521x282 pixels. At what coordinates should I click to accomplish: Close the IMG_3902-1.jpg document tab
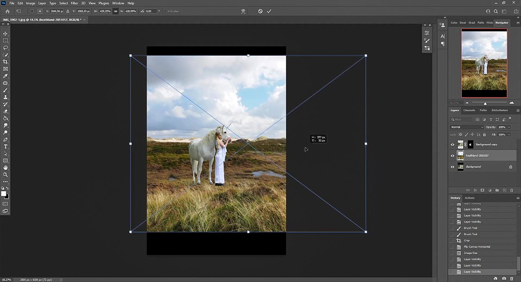click(x=85, y=20)
